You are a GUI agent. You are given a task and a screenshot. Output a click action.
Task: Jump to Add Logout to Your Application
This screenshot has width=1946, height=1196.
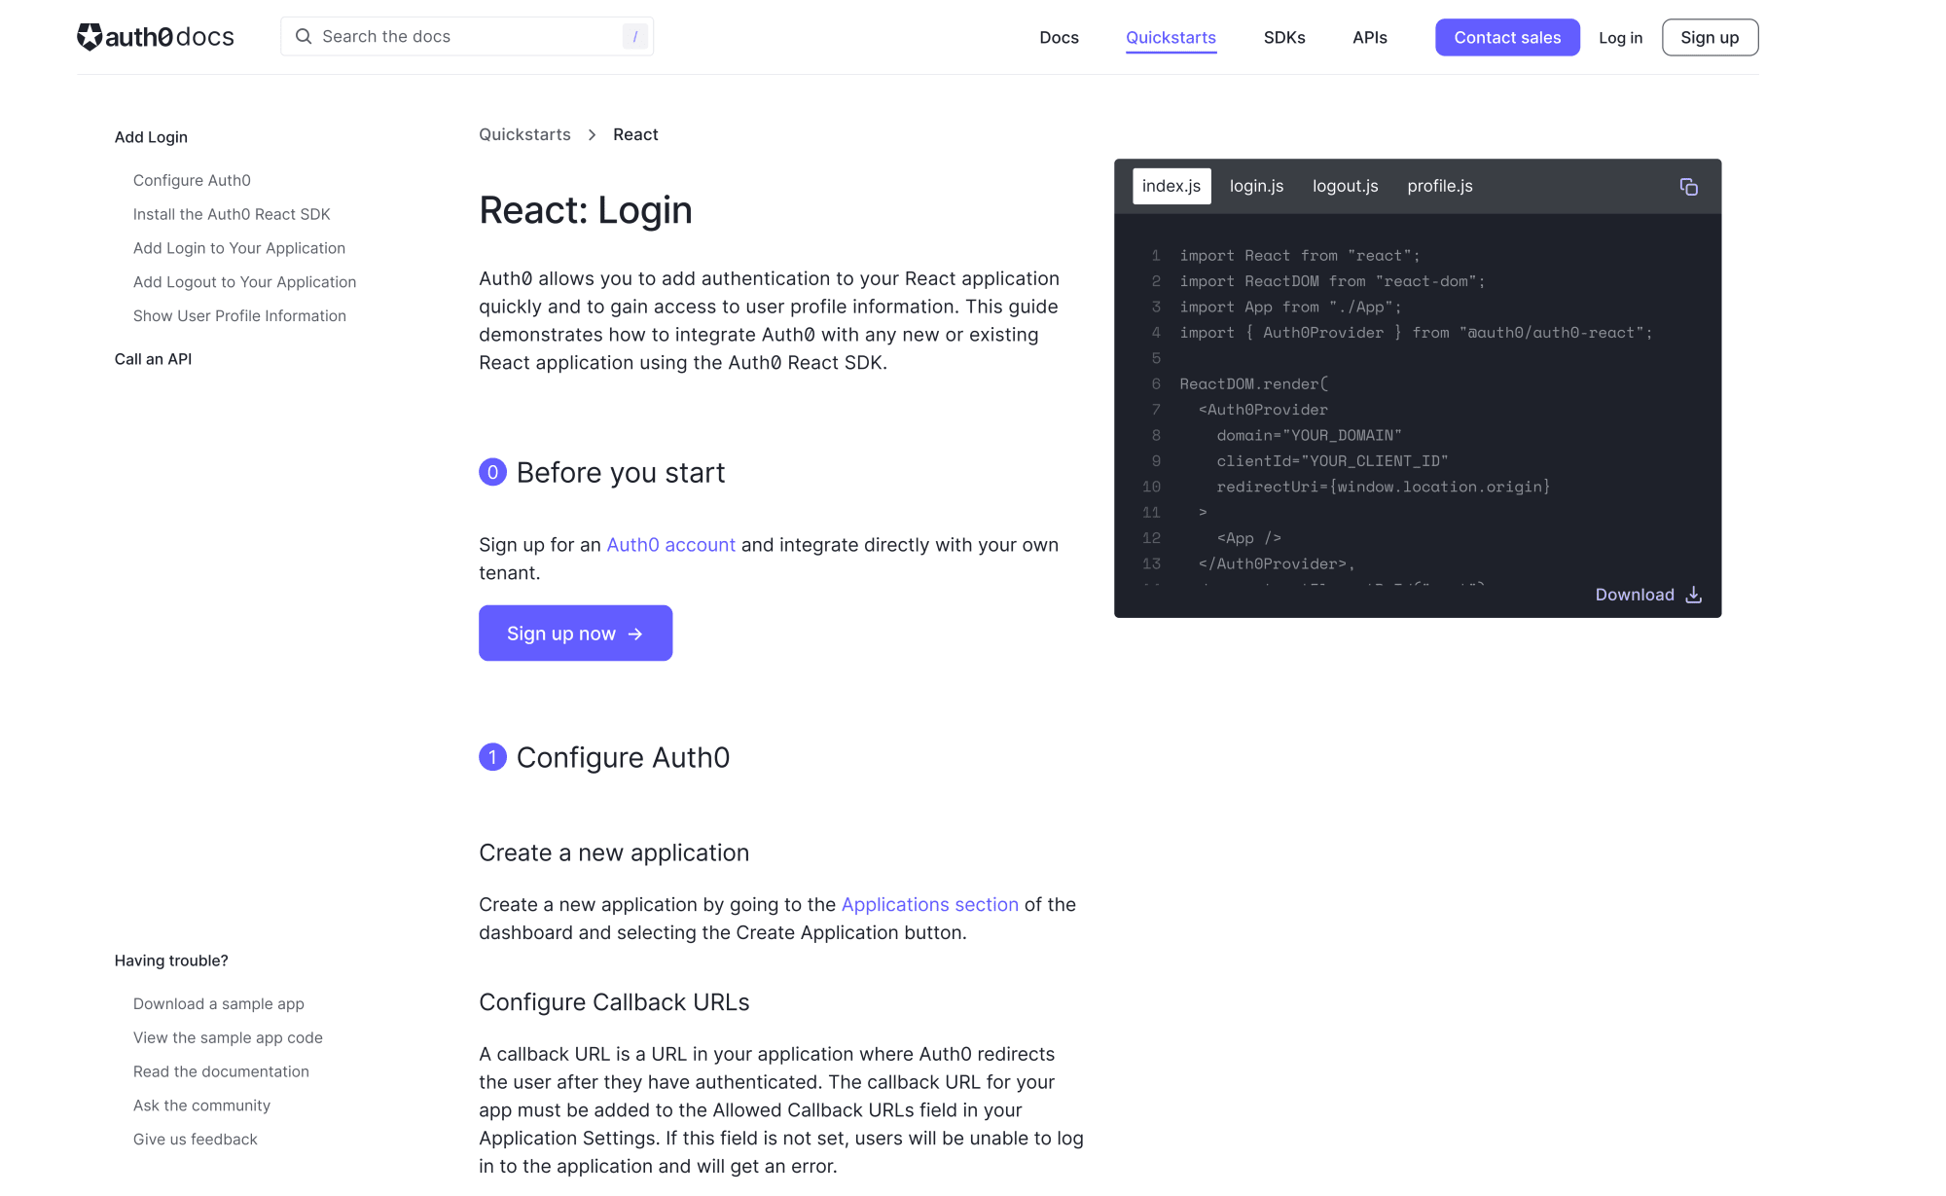point(244,282)
